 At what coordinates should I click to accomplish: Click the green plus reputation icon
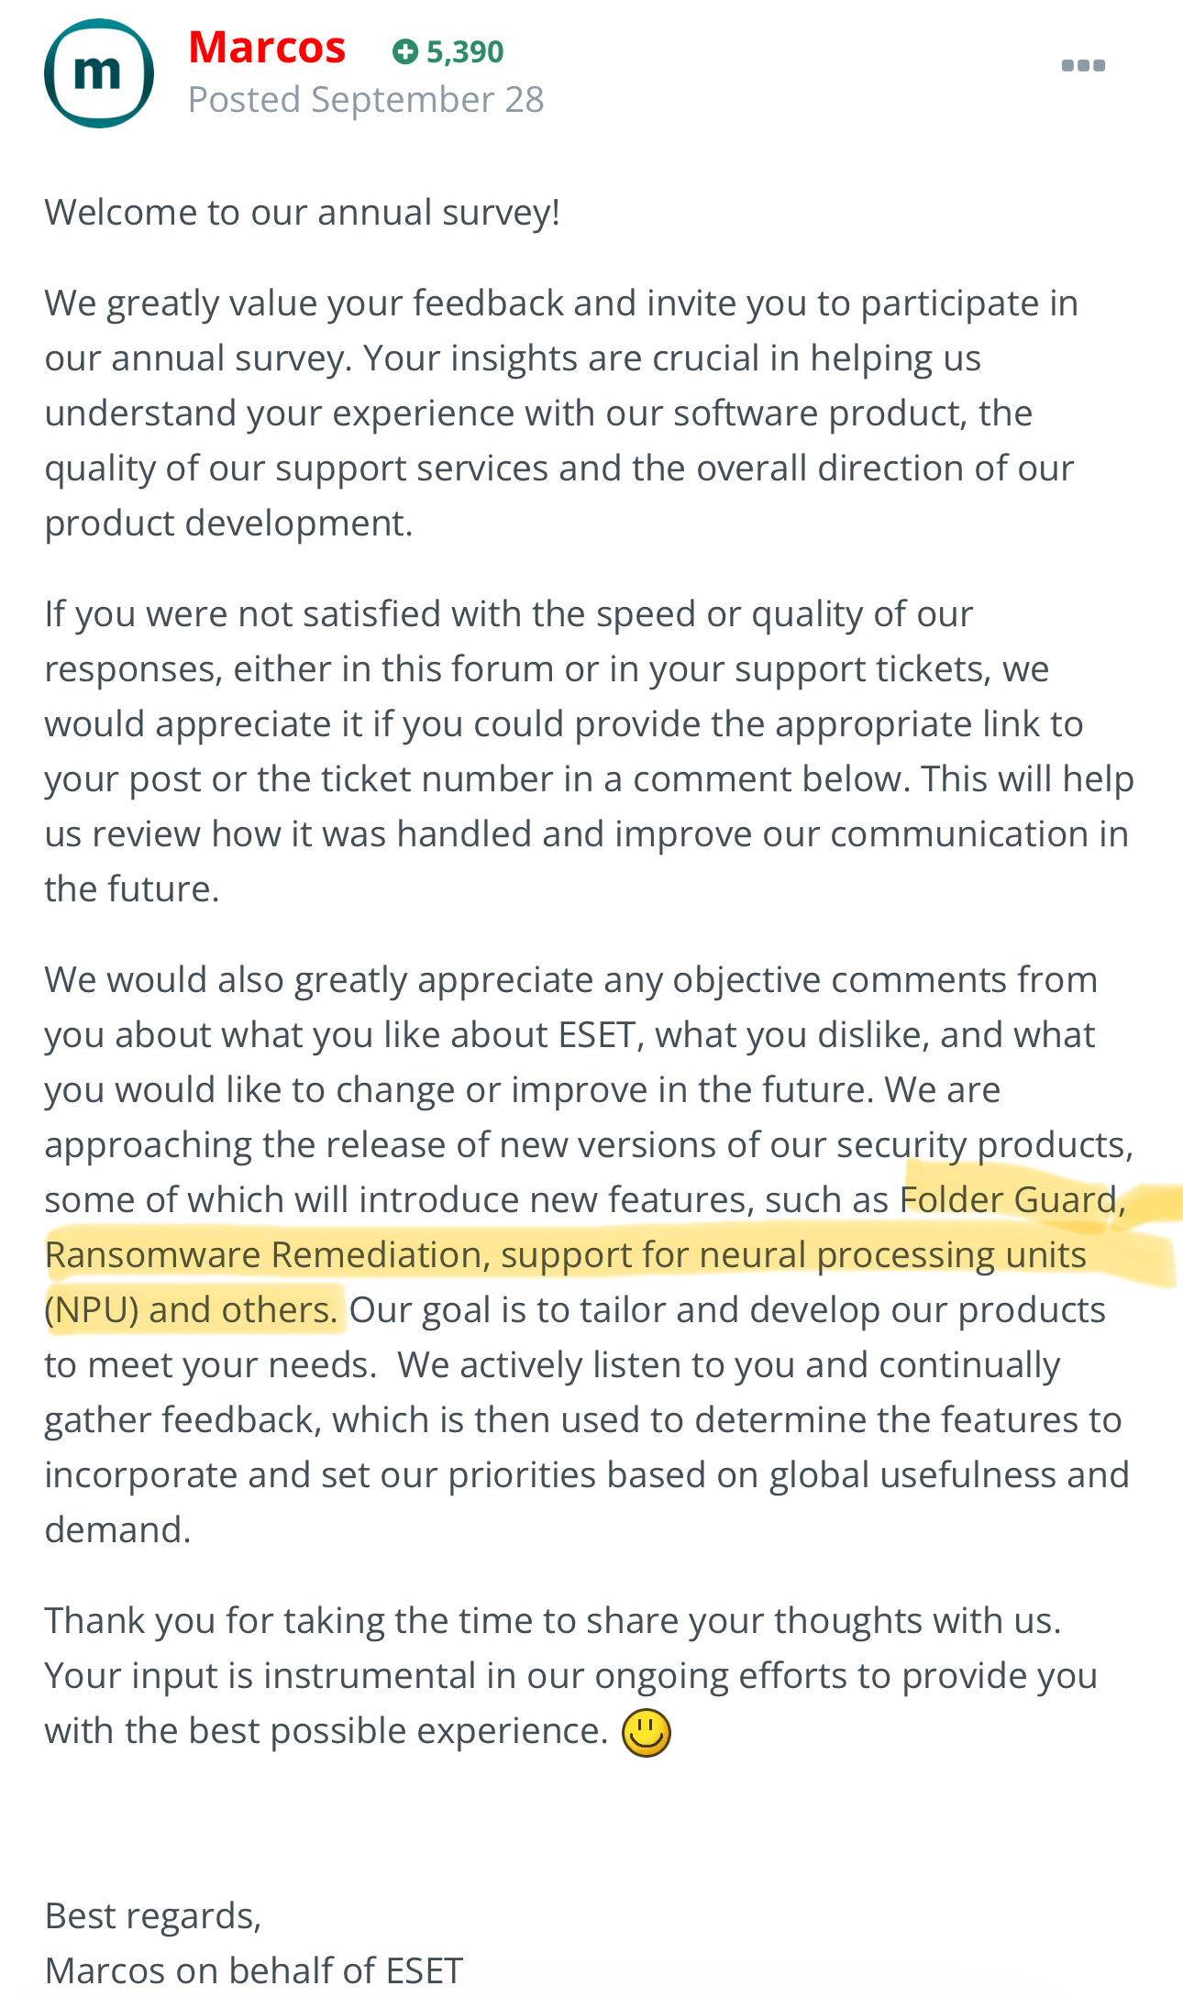404,52
